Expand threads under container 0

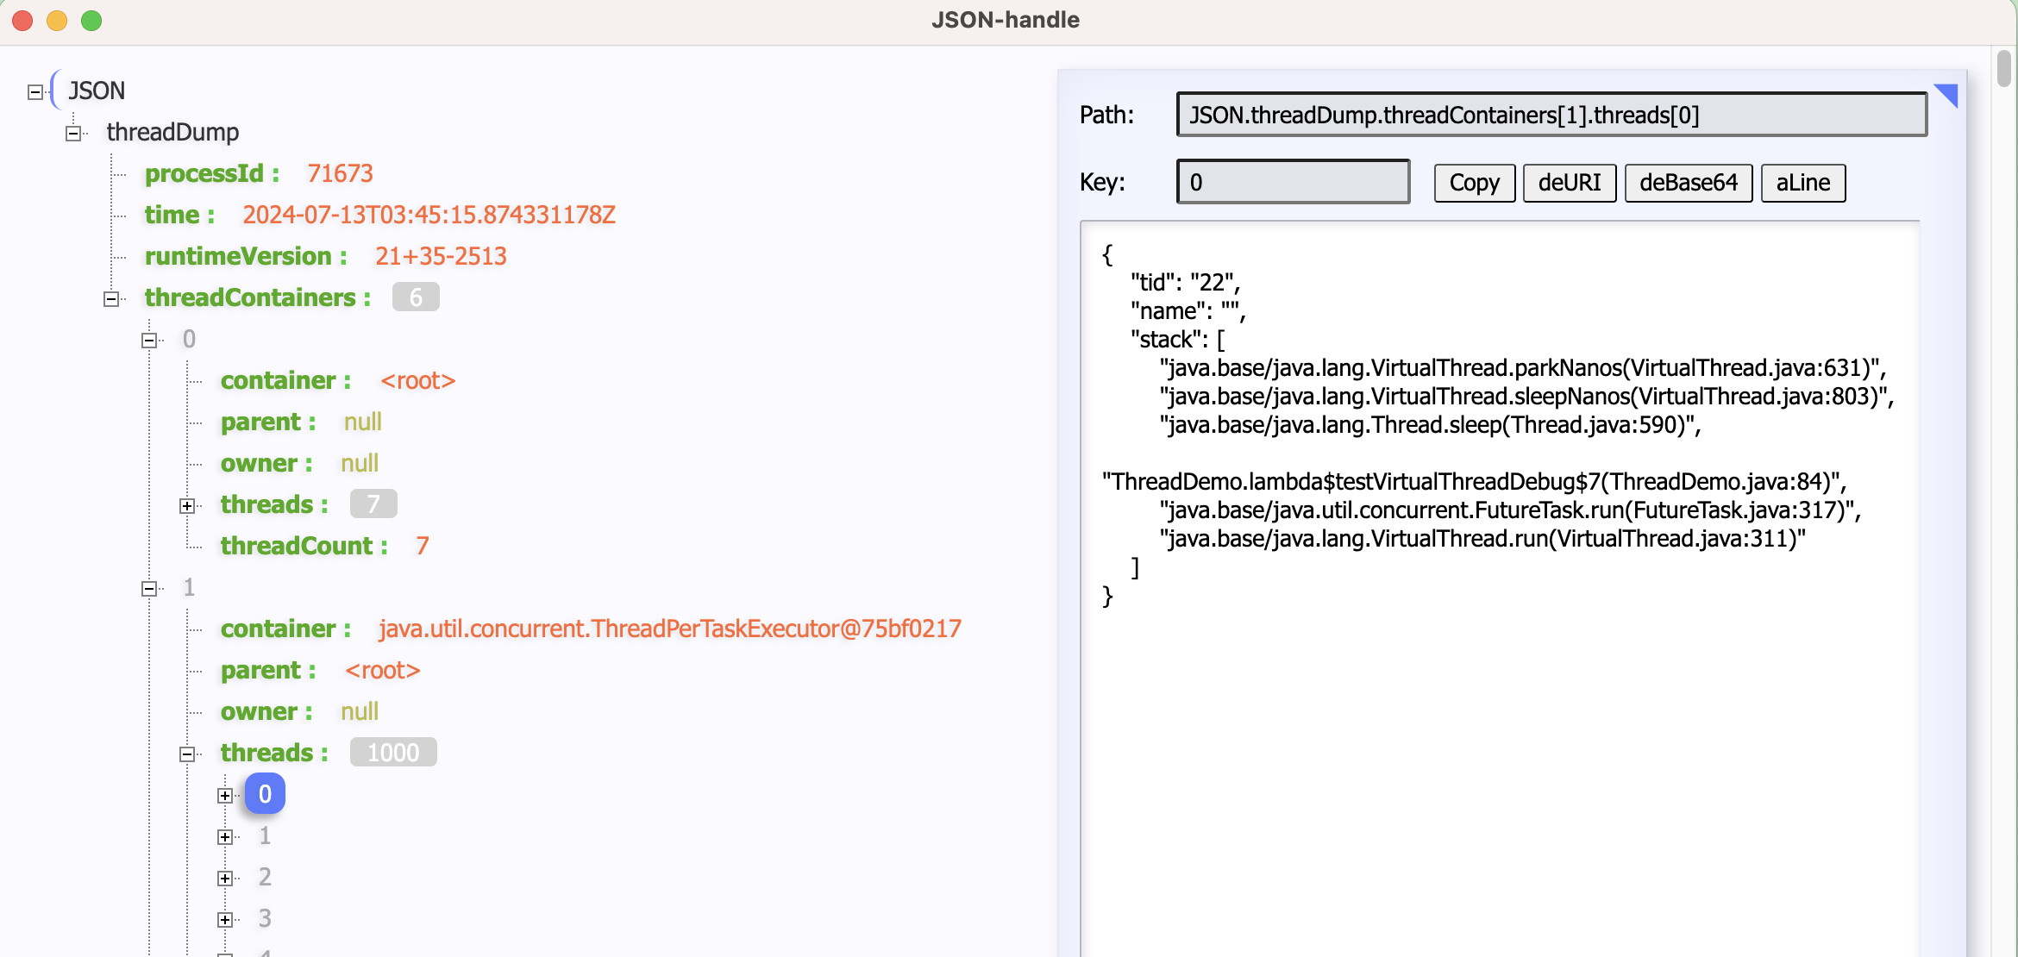pos(187,505)
